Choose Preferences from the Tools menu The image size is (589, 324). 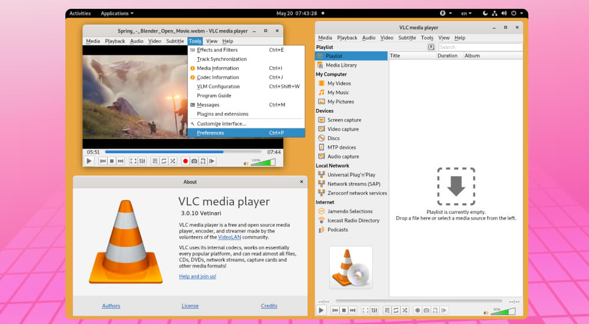(x=246, y=133)
